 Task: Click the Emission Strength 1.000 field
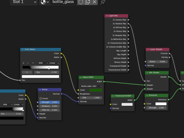tap(156, 108)
